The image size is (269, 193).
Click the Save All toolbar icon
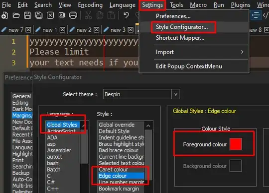pos(39,15)
